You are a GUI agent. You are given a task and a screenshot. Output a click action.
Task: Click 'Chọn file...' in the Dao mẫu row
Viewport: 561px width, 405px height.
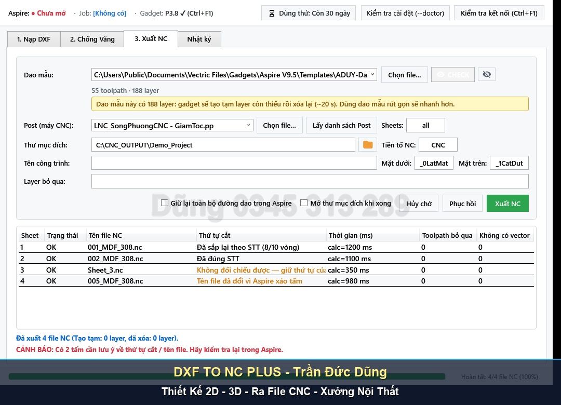point(405,75)
